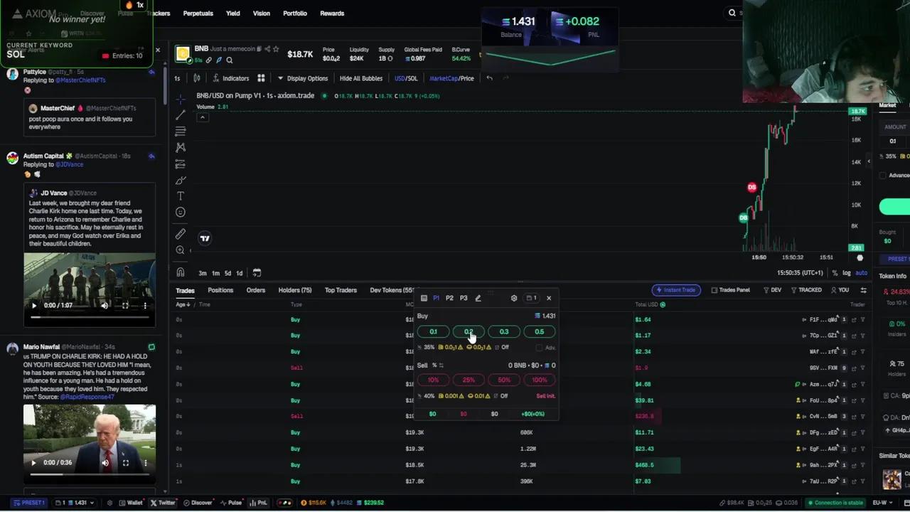
Task: Open the top navigation search icon
Action: (732, 13)
